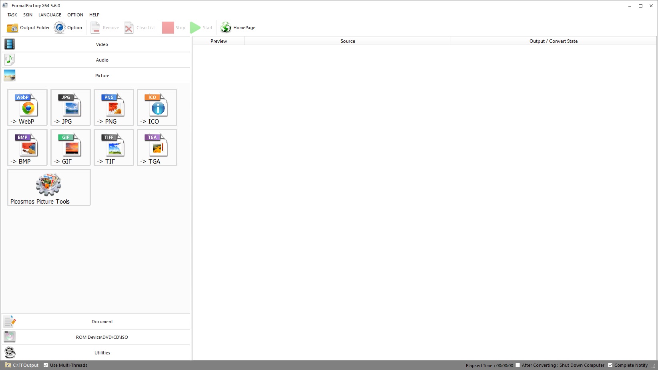The height and width of the screenshot is (370, 658).
Task: Expand the Document category section
Action: [96, 321]
